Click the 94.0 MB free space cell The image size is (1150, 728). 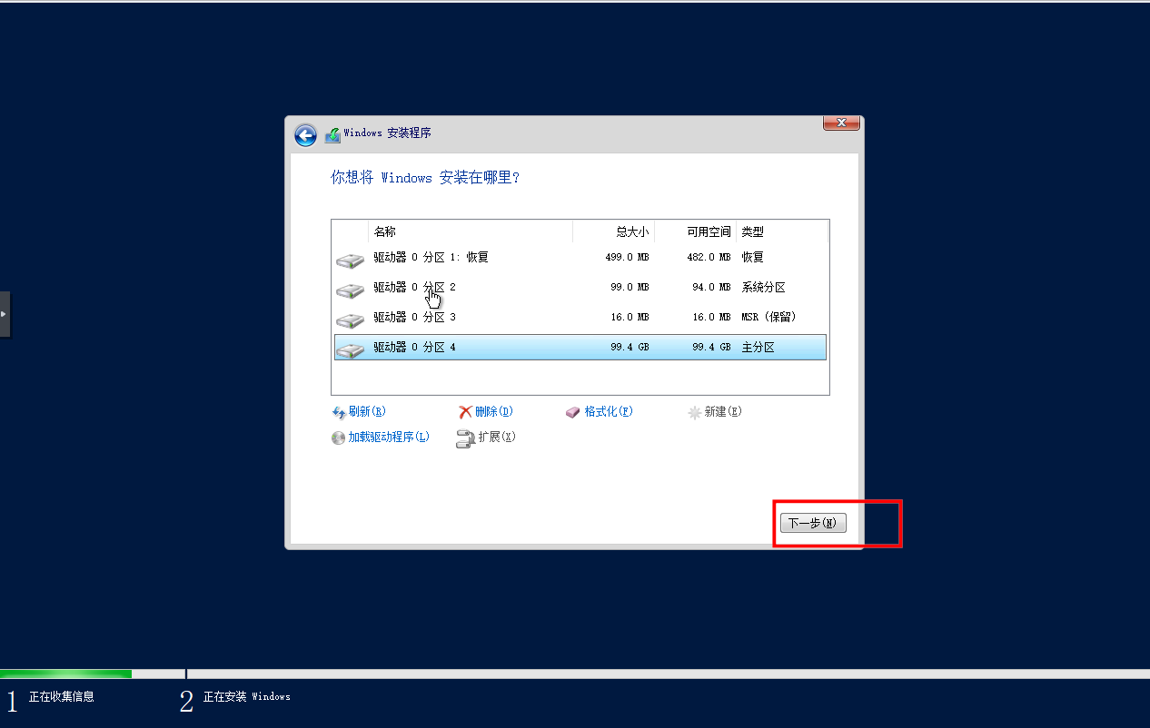[x=711, y=288]
